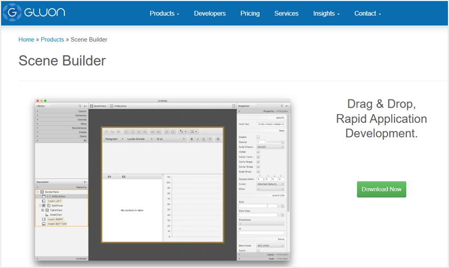This screenshot has width=449, height=268.
Task: Expand the Shapes section in Library panel
Action: (x=61, y=132)
